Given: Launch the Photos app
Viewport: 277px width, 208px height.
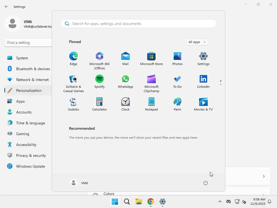Looking at the screenshot, I should tap(177, 59).
